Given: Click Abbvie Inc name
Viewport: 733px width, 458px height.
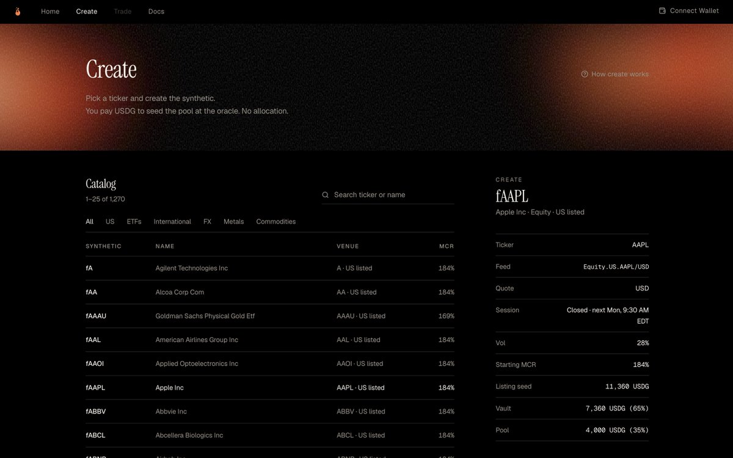Looking at the screenshot, I should click(171, 411).
